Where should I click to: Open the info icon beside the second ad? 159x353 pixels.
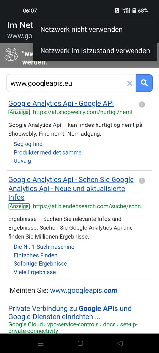pos(142,180)
